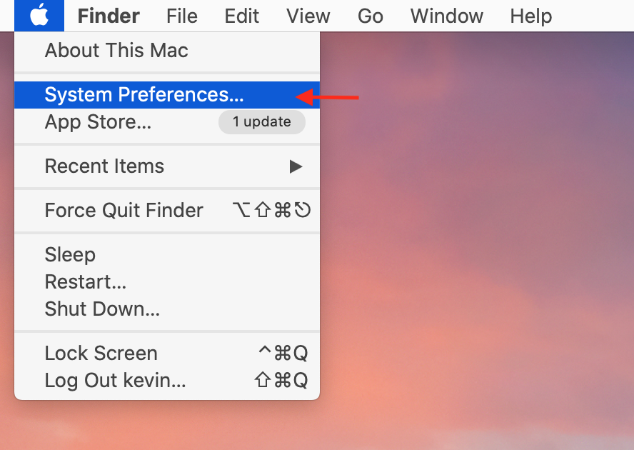The height and width of the screenshot is (450, 634).
Task: Click the 1 update badge
Action: click(x=261, y=122)
